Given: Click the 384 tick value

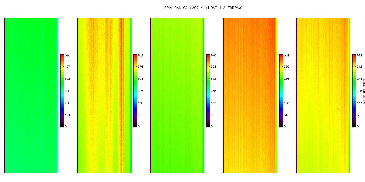Looking at the screenshot, I should pos(286,56).
